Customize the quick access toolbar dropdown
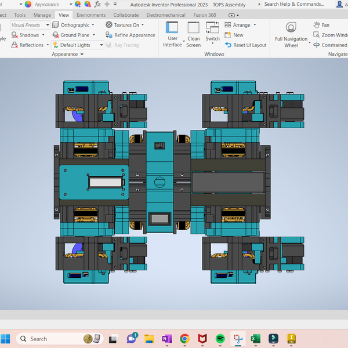 [x=115, y=4]
